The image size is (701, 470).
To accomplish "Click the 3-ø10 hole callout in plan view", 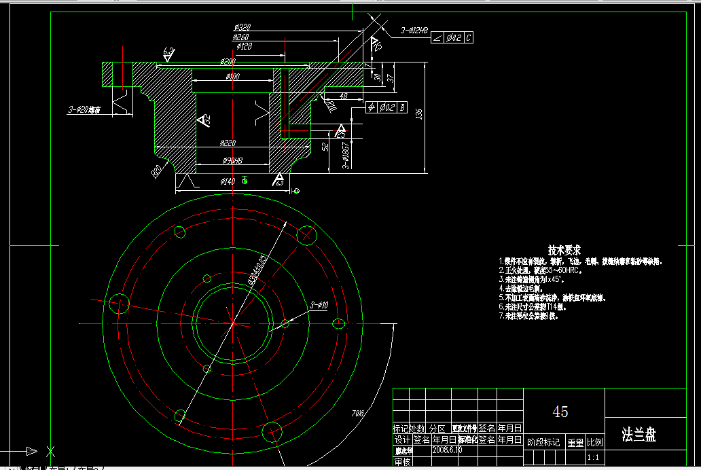I will [319, 305].
